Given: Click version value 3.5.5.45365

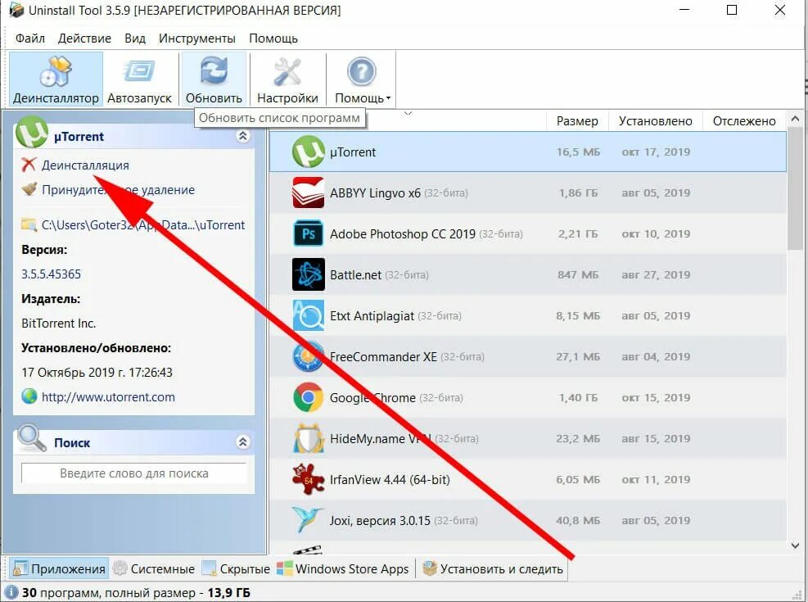Looking at the screenshot, I should (51, 274).
